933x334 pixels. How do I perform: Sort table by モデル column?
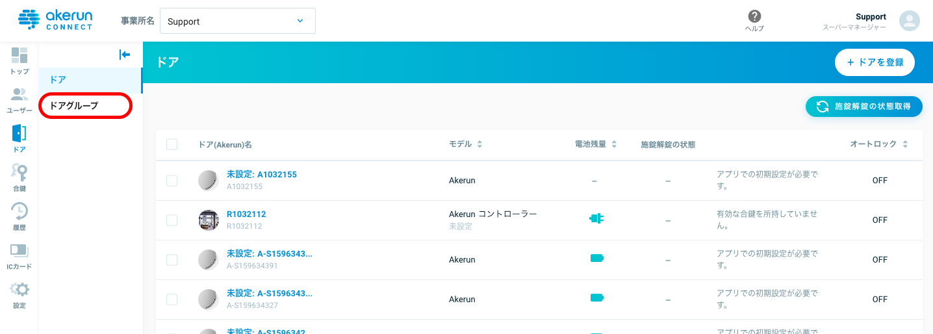[465, 144]
